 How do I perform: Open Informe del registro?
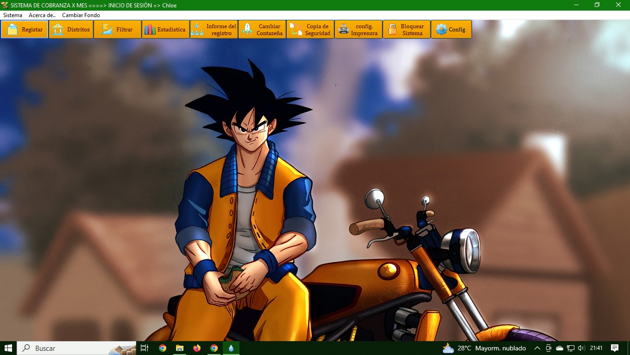pyautogui.click(x=214, y=30)
